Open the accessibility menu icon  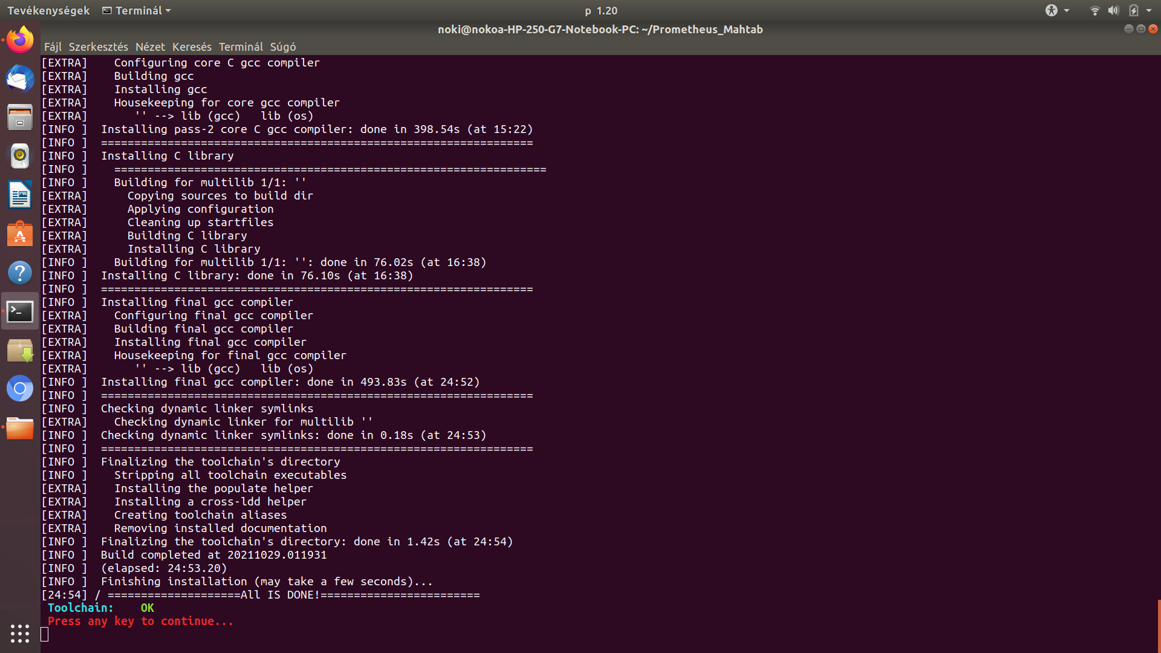coord(1052,10)
